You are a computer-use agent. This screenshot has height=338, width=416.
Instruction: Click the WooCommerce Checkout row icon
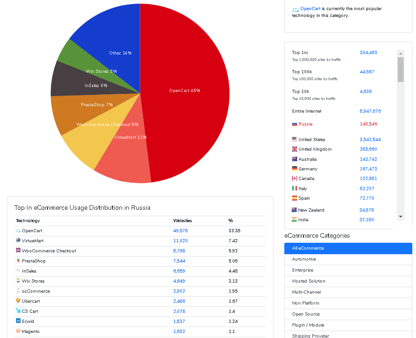[x=18, y=251]
